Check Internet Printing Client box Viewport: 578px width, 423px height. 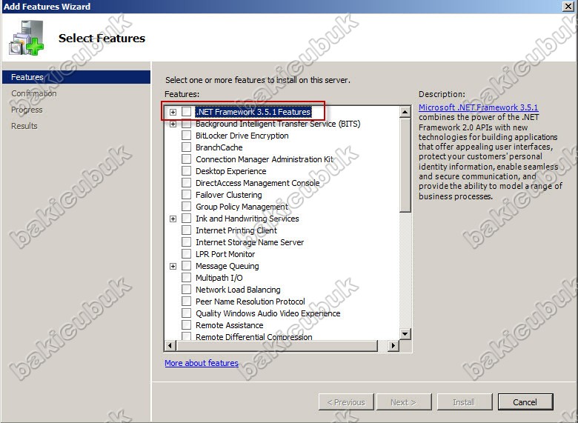[187, 230]
